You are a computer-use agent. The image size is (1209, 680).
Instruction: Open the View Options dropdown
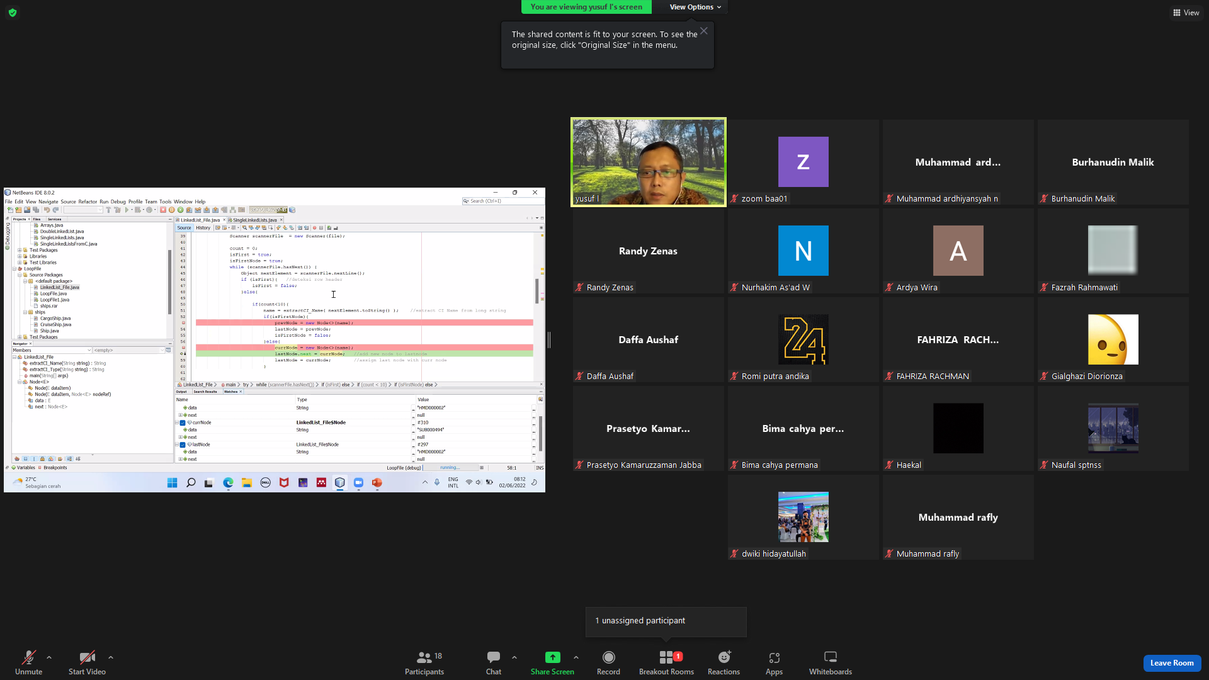click(x=695, y=7)
